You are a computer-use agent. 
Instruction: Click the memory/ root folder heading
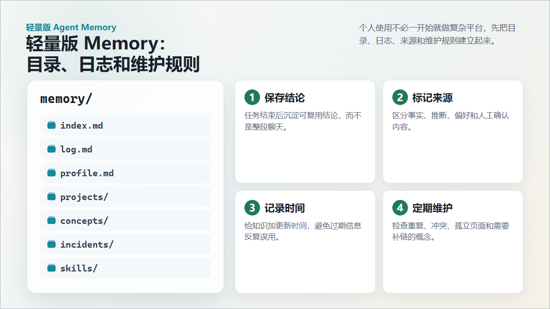point(66,99)
